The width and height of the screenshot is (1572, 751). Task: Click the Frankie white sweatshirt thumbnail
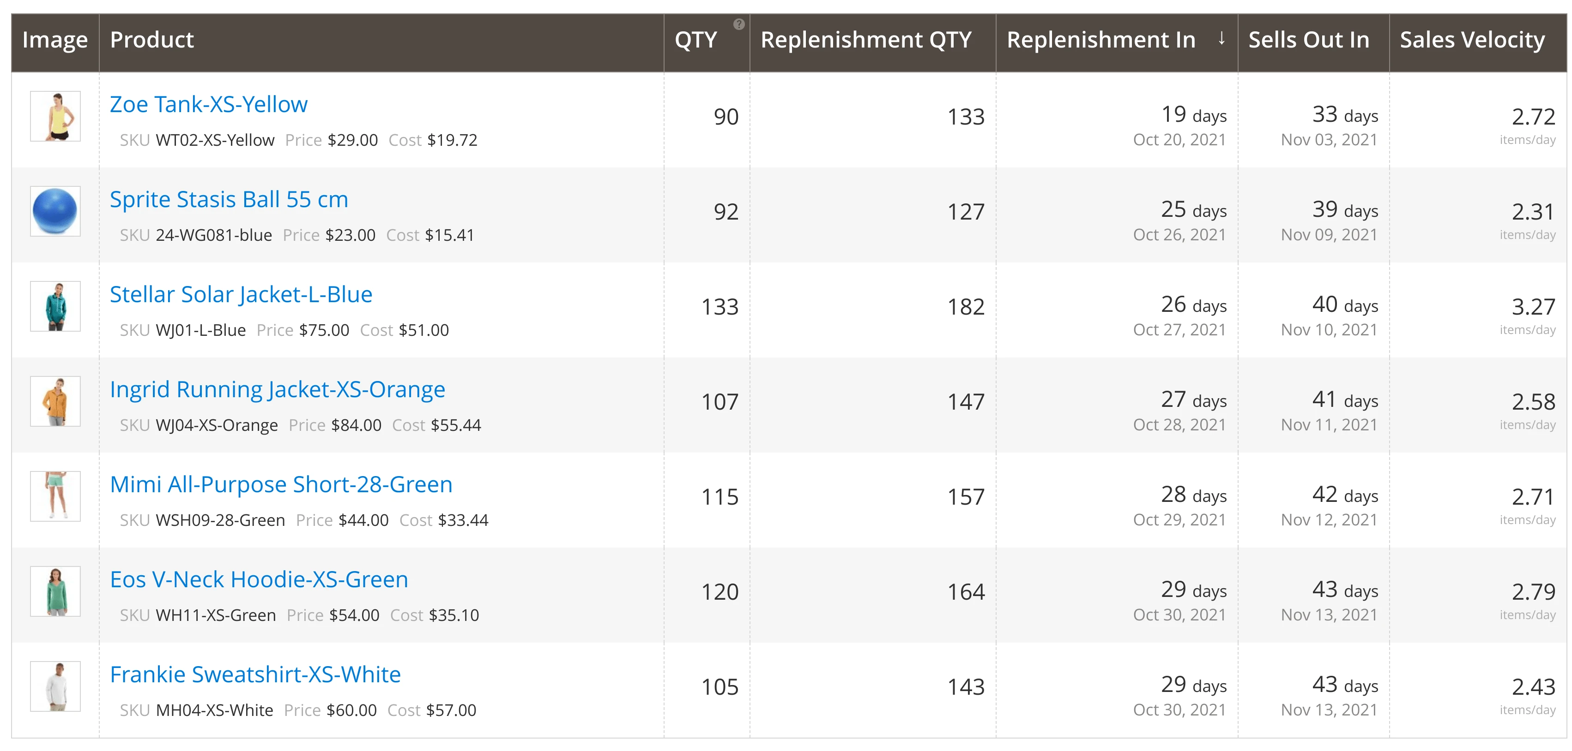tap(55, 686)
